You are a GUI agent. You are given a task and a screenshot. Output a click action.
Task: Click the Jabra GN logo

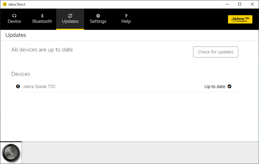[x=240, y=19]
